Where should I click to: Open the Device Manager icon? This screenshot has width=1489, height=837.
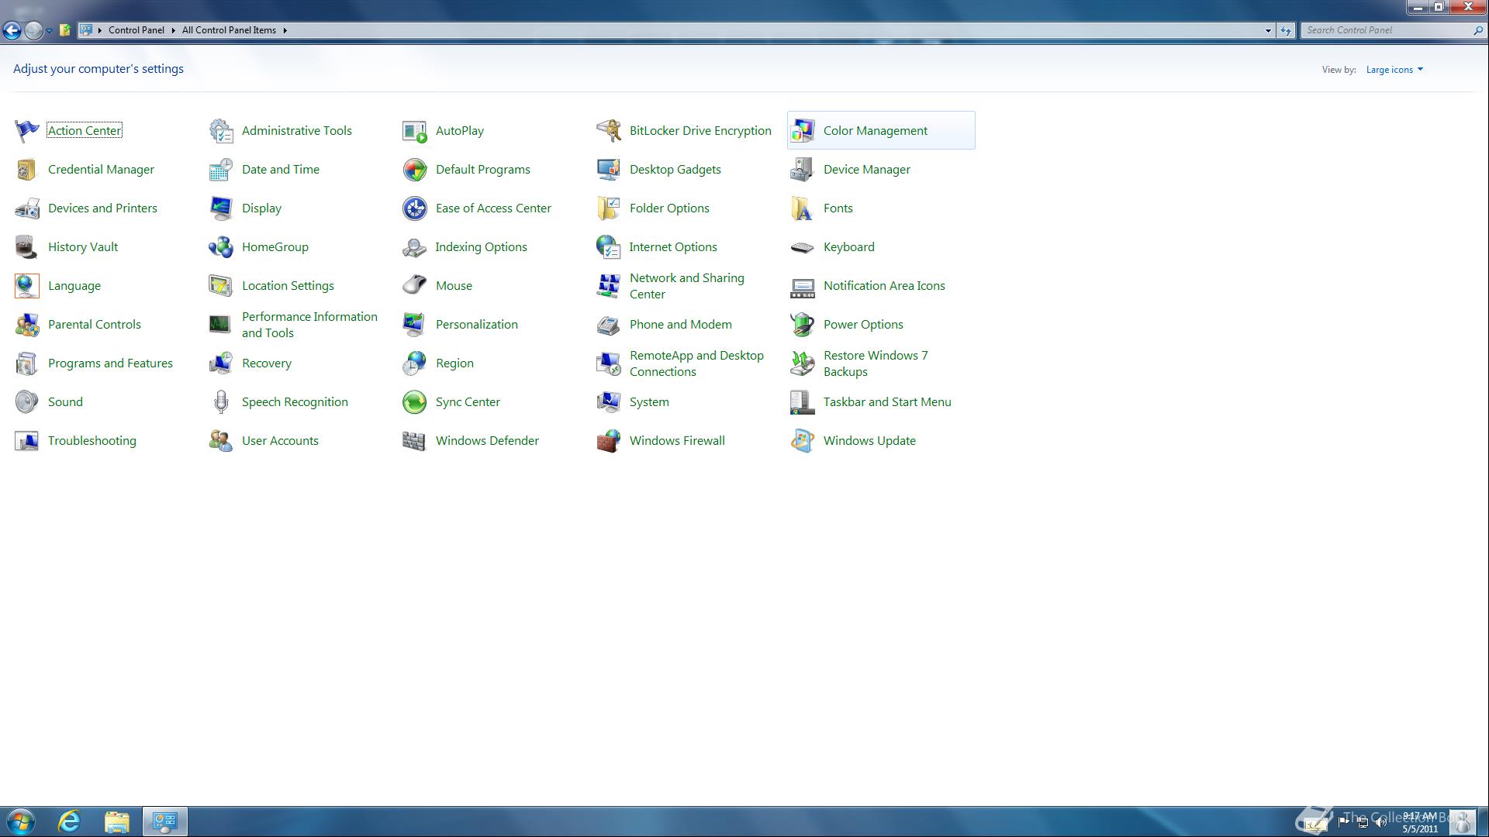click(x=802, y=170)
